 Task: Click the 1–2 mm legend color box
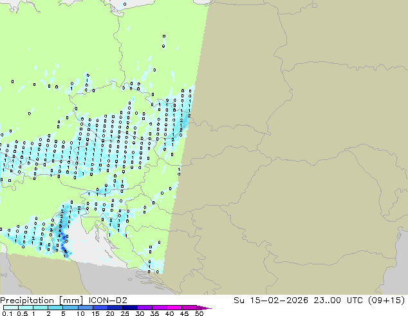click(x=41, y=308)
